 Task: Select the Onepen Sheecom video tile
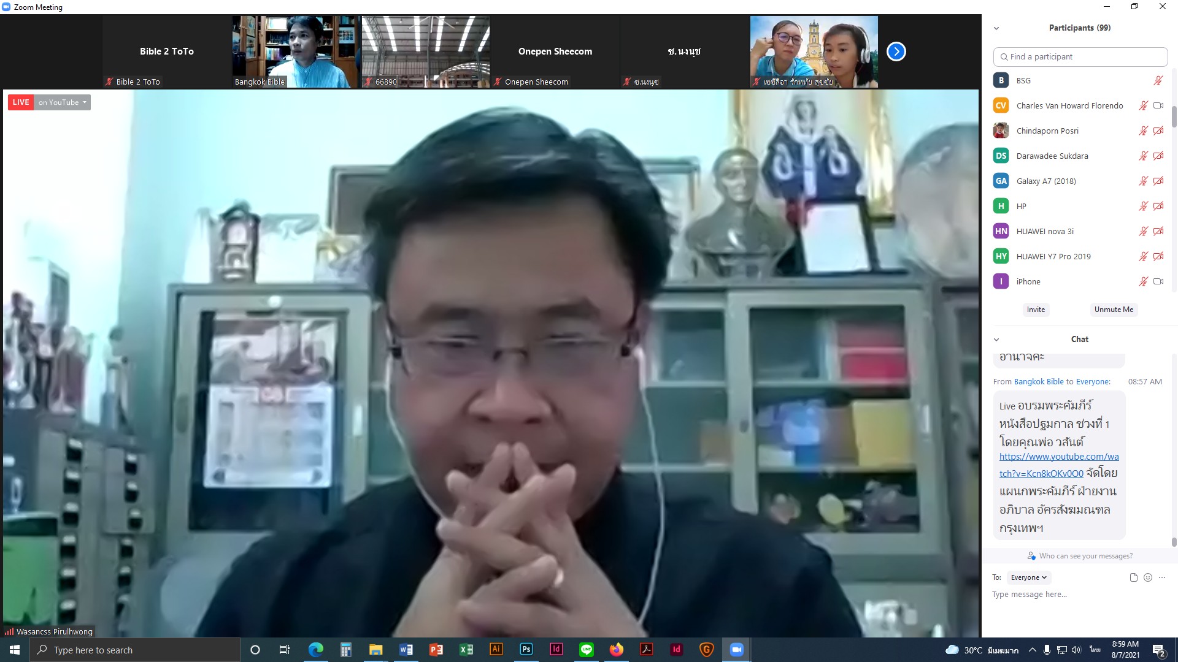coord(555,51)
